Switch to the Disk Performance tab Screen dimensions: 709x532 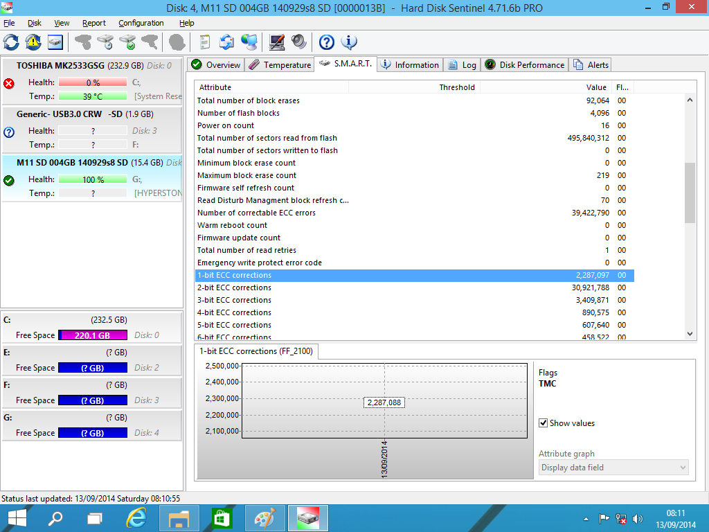pyautogui.click(x=525, y=64)
